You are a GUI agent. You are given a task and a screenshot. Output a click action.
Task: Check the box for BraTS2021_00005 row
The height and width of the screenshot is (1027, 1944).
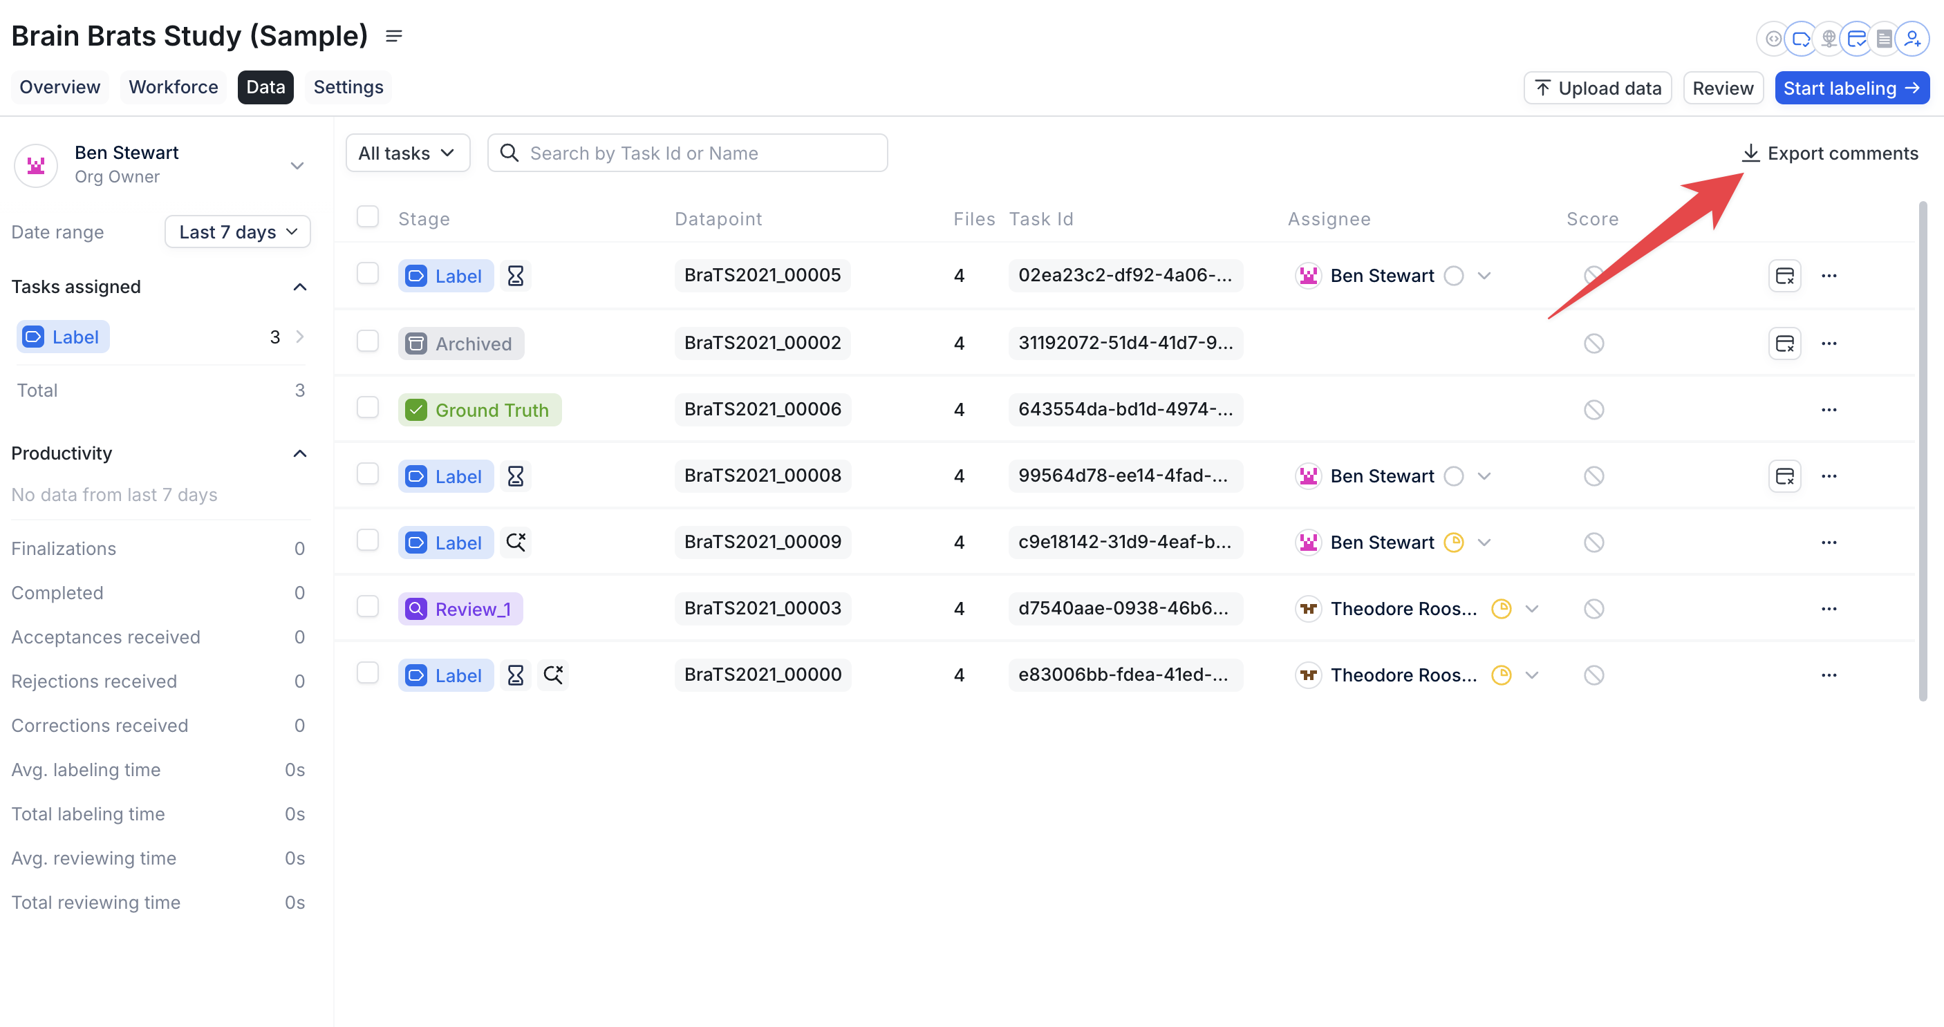[368, 273]
